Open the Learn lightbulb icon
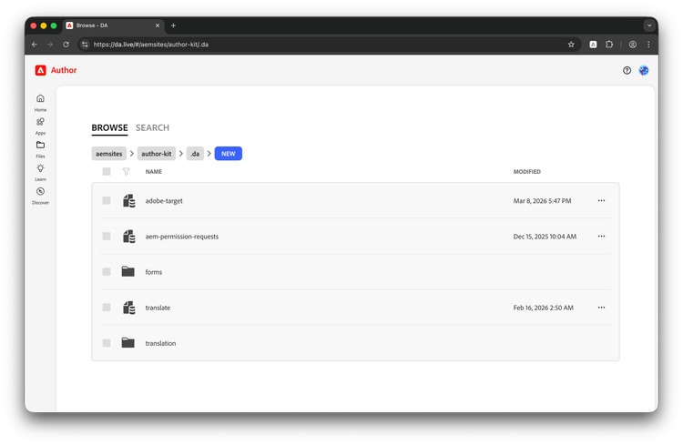683x445 pixels. coord(40,168)
